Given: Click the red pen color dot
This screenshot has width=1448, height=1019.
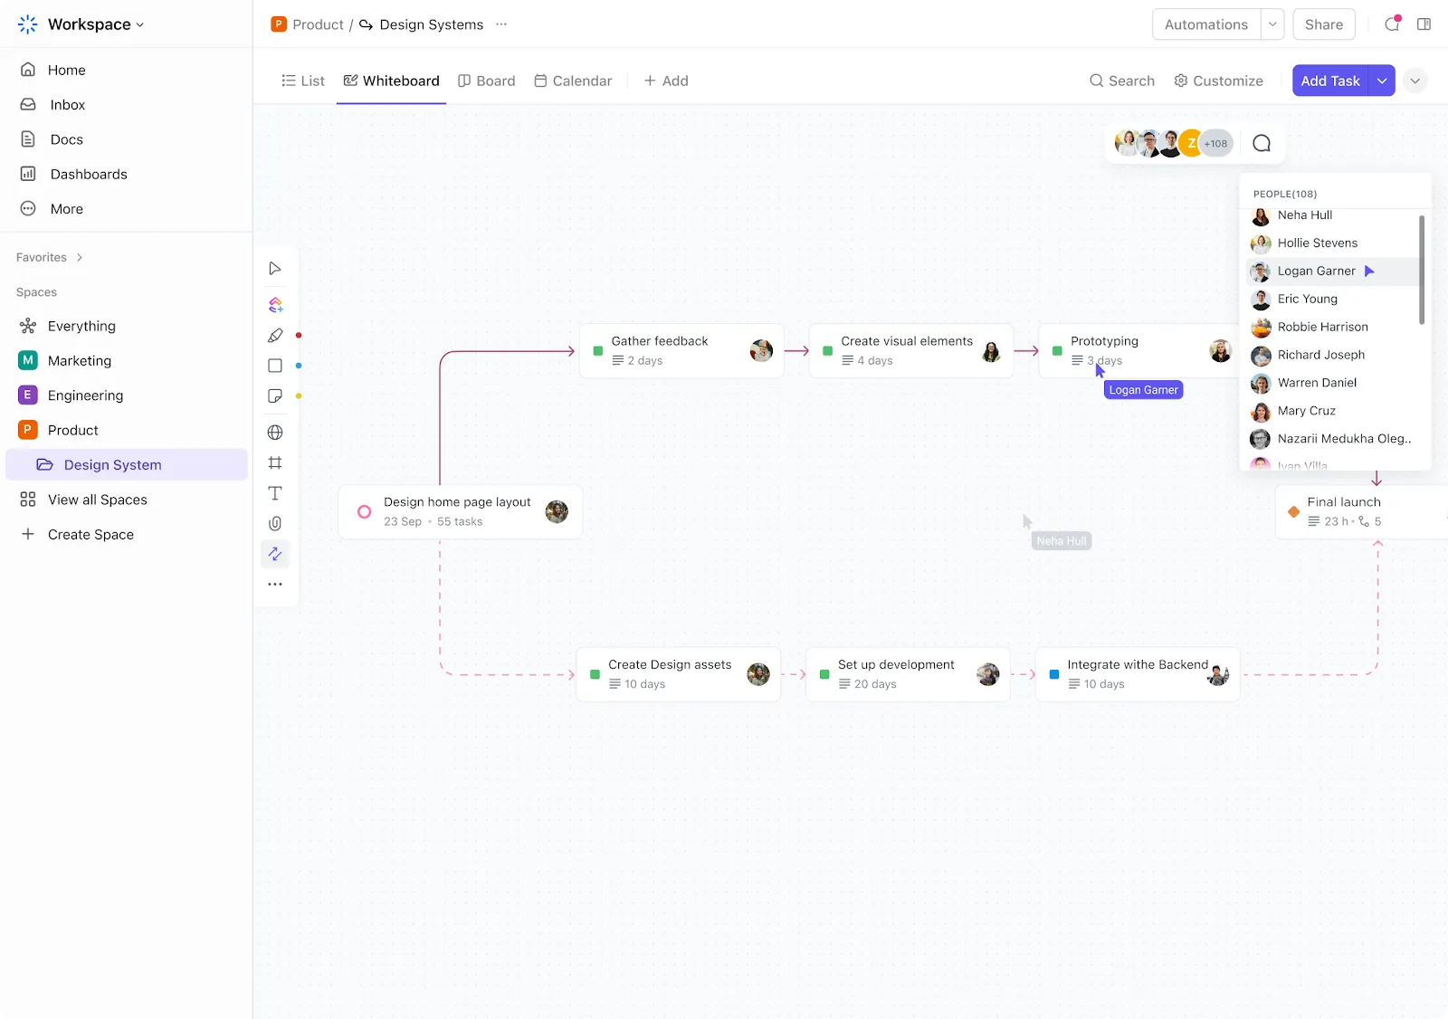Looking at the screenshot, I should pos(299,336).
